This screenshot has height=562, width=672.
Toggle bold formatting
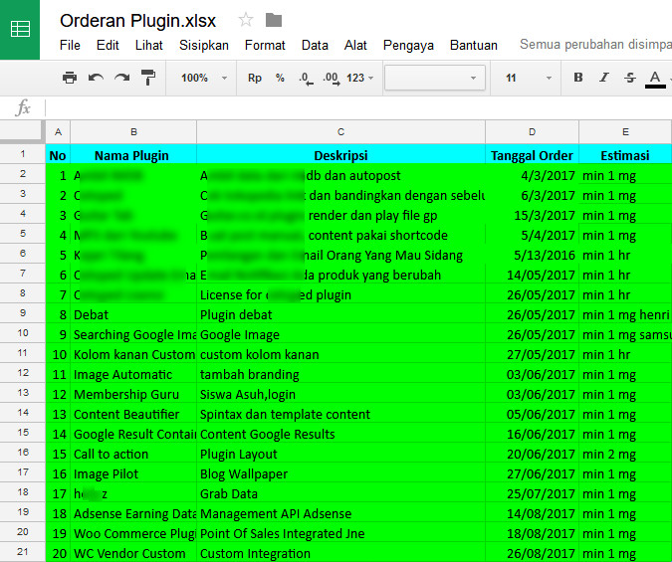click(578, 78)
